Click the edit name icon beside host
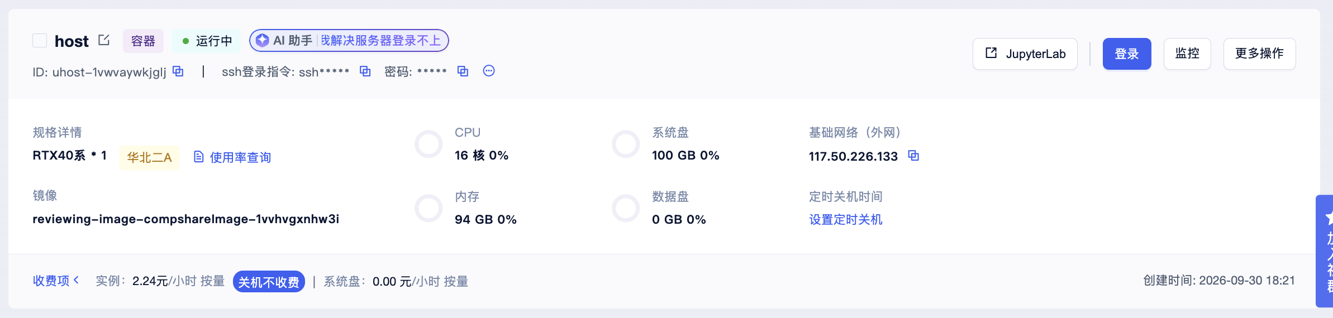 104,40
